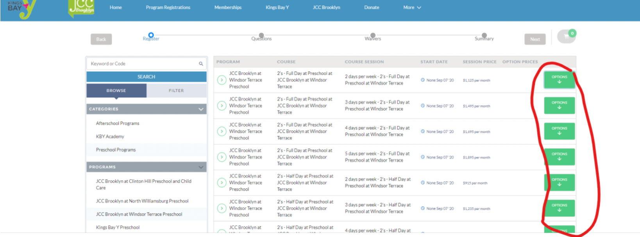The image size is (640, 237).
Task: Switch to the Browse tab
Action: click(x=116, y=91)
